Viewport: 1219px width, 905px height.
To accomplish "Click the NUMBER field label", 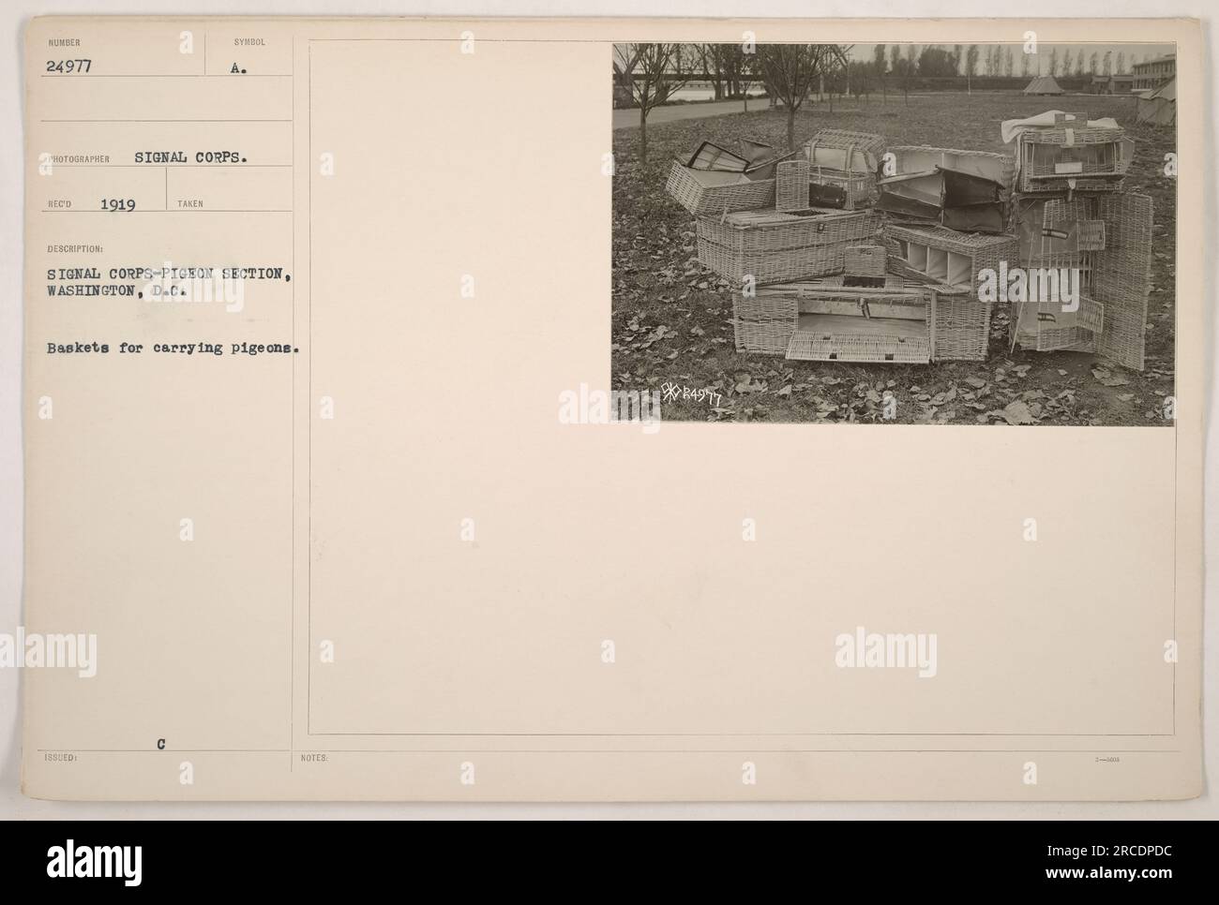I will 63,43.
